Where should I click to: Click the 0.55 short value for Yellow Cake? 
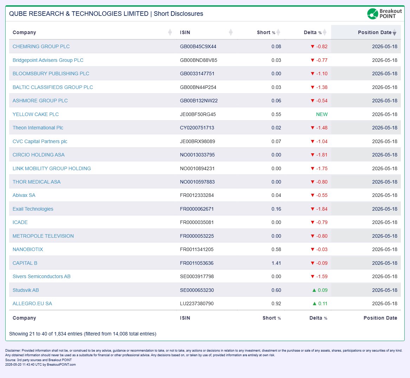(x=276, y=114)
